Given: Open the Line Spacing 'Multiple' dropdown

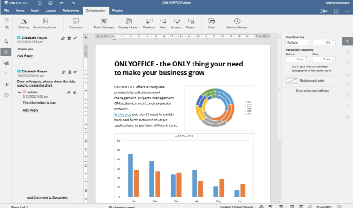Looking at the screenshot, I should [297, 42].
